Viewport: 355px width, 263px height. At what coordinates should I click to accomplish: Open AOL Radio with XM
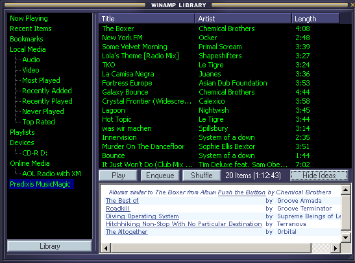point(52,174)
